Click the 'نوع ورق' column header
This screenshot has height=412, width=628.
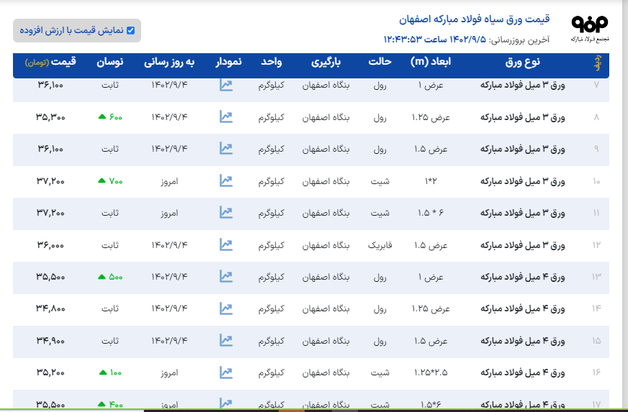pyautogui.click(x=523, y=63)
